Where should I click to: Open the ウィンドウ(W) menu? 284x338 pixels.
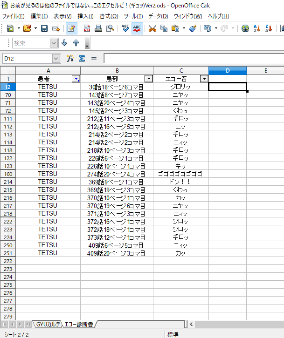tap(188, 16)
